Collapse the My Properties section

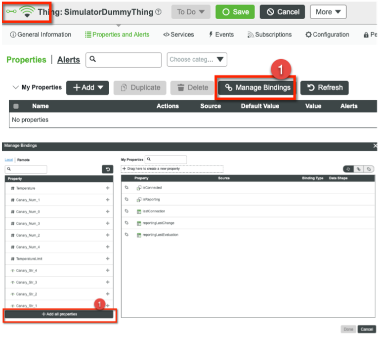[15, 87]
